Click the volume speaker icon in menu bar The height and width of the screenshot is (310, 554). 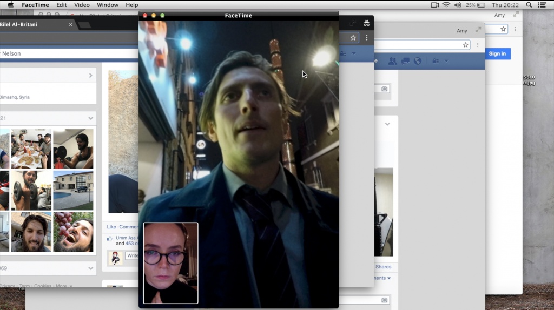(x=458, y=5)
